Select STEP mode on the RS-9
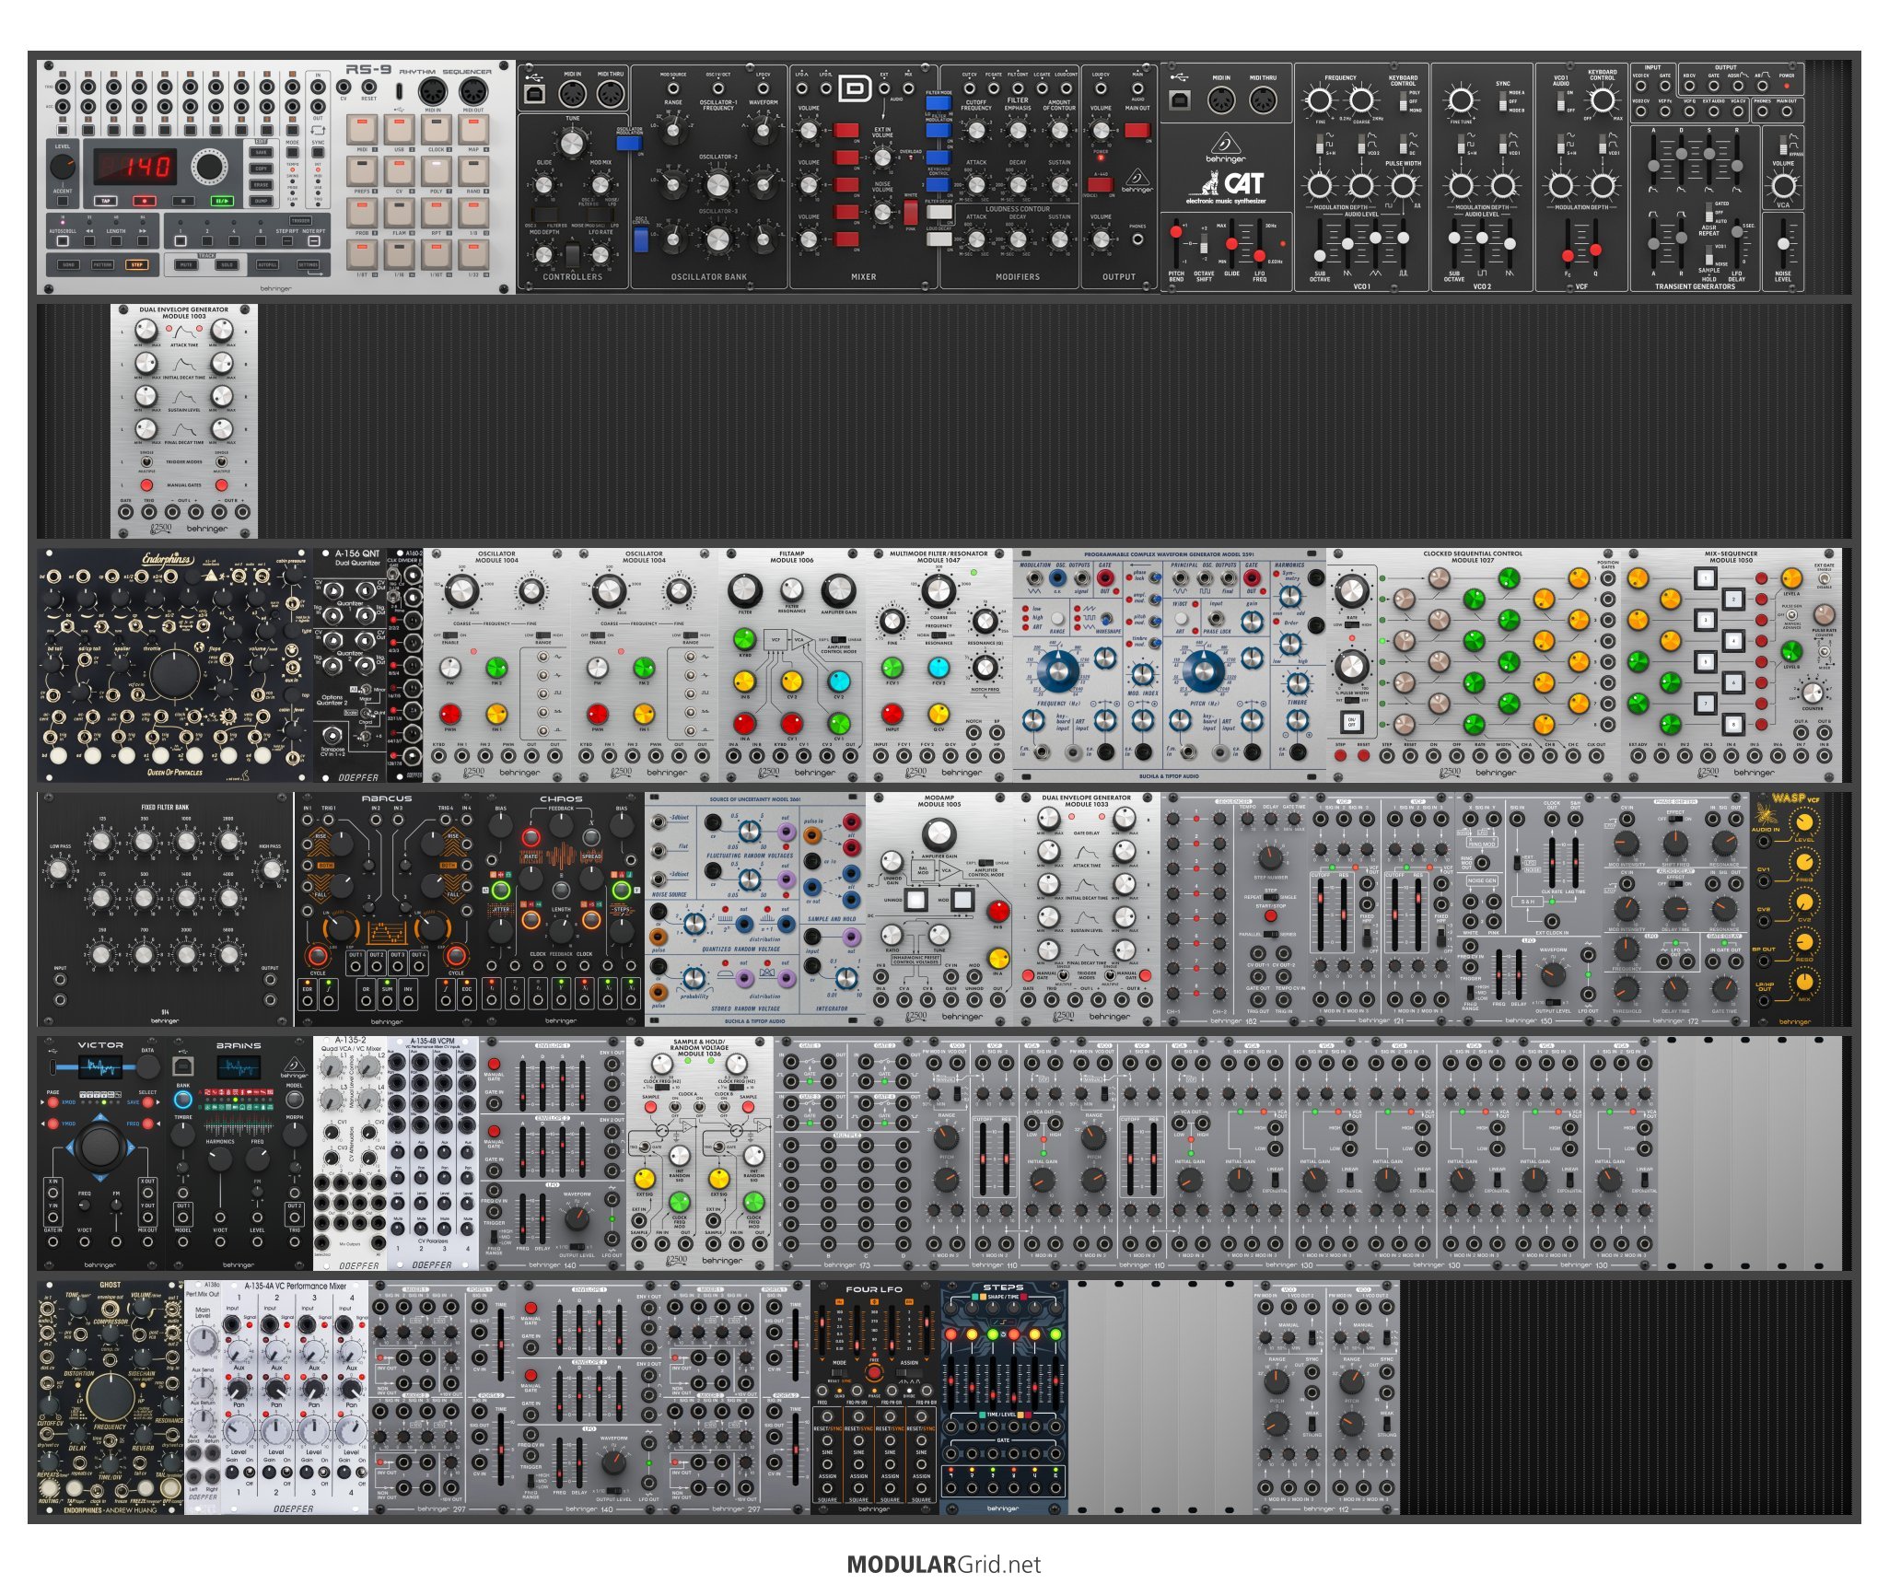Image resolution: width=1889 pixels, height=1584 pixels. [136, 264]
